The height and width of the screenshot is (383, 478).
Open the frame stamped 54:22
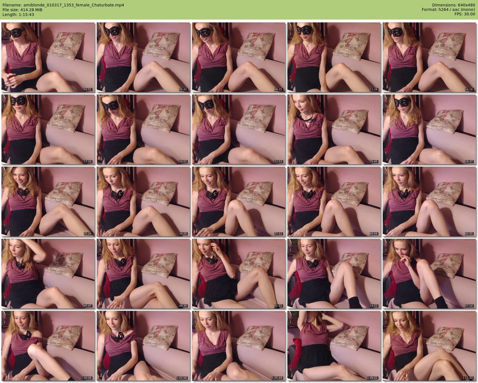334,274
